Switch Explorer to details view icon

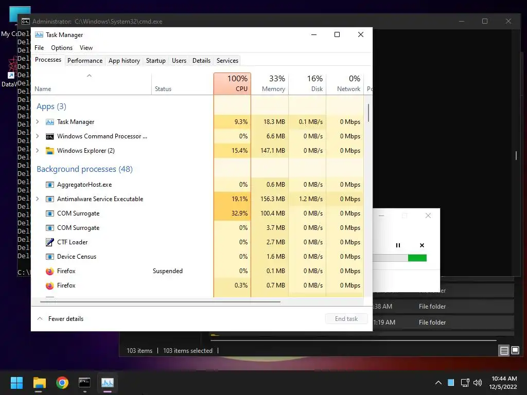pyautogui.click(x=504, y=351)
